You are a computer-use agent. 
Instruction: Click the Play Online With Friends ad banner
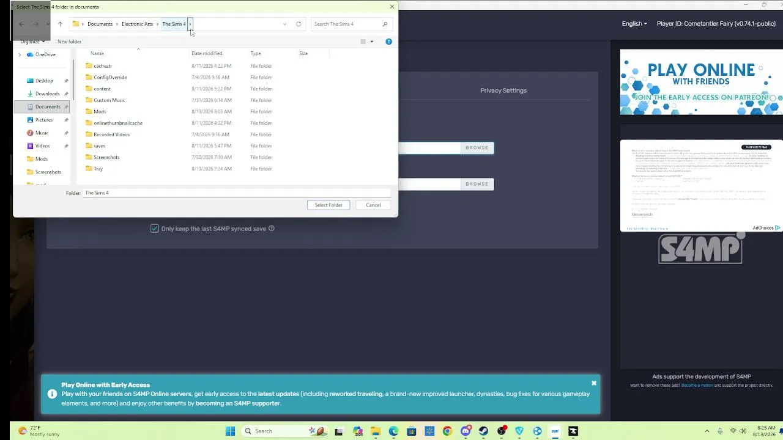click(x=701, y=82)
